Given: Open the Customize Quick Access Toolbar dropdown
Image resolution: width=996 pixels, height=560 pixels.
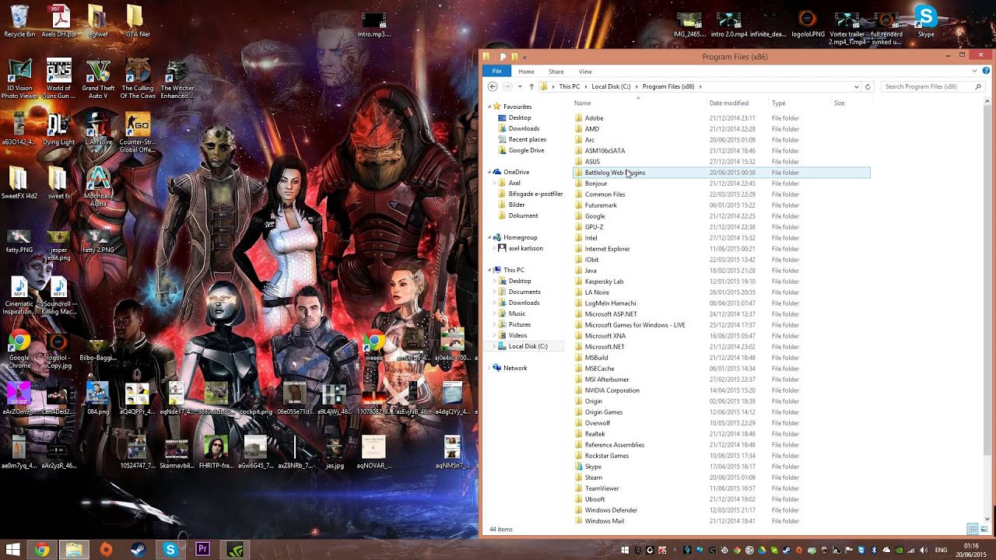Looking at the screenshot, I should 524,57.
